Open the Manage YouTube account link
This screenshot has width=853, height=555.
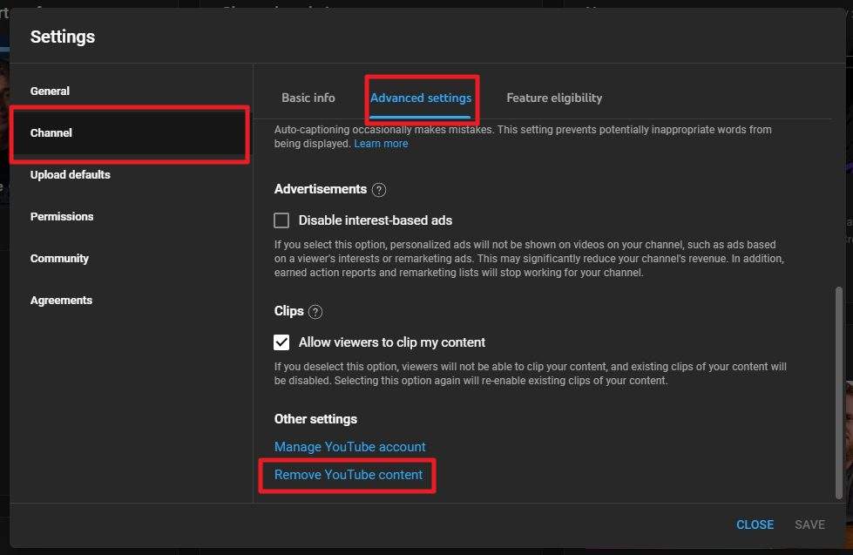(x=349, y=447)
